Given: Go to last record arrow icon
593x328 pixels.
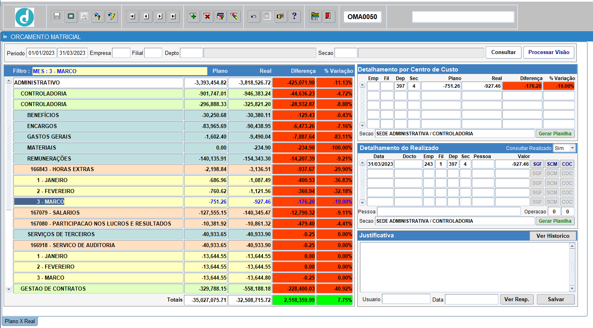Looking at the screenshot, I should [173, 16].
